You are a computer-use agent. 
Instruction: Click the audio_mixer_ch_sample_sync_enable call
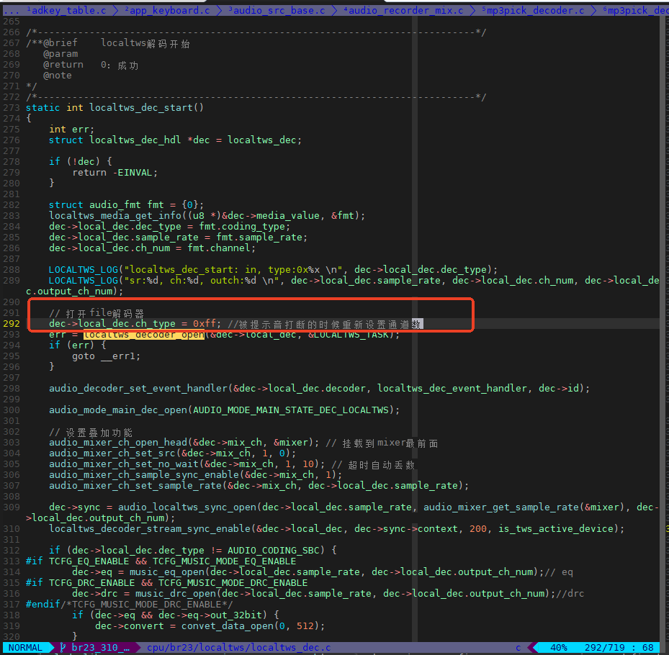pos(144,474)
